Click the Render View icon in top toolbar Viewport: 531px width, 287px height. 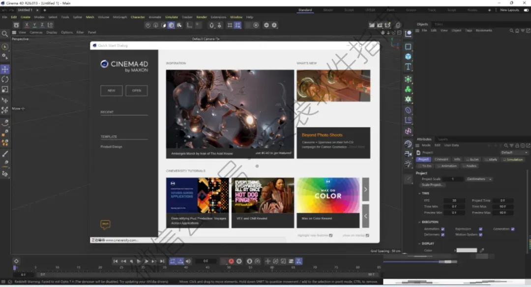(x=372, y=25)
